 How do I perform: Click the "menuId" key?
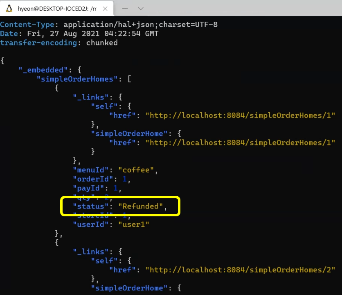pos(91,170)
